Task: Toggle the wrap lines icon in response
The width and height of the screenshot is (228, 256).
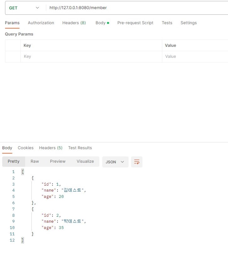Action: tap(137, 162)
